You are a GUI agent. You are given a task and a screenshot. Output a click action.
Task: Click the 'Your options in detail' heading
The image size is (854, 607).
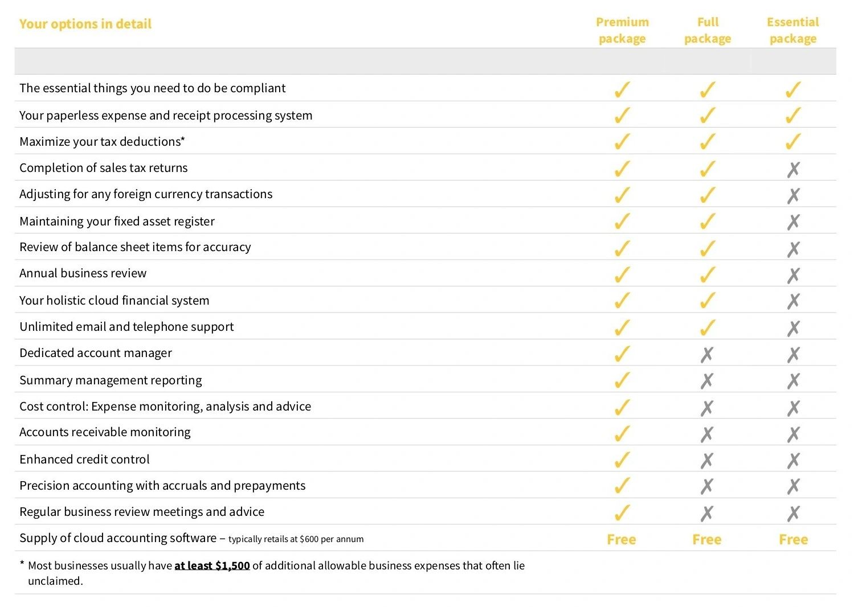click(85, 24)
